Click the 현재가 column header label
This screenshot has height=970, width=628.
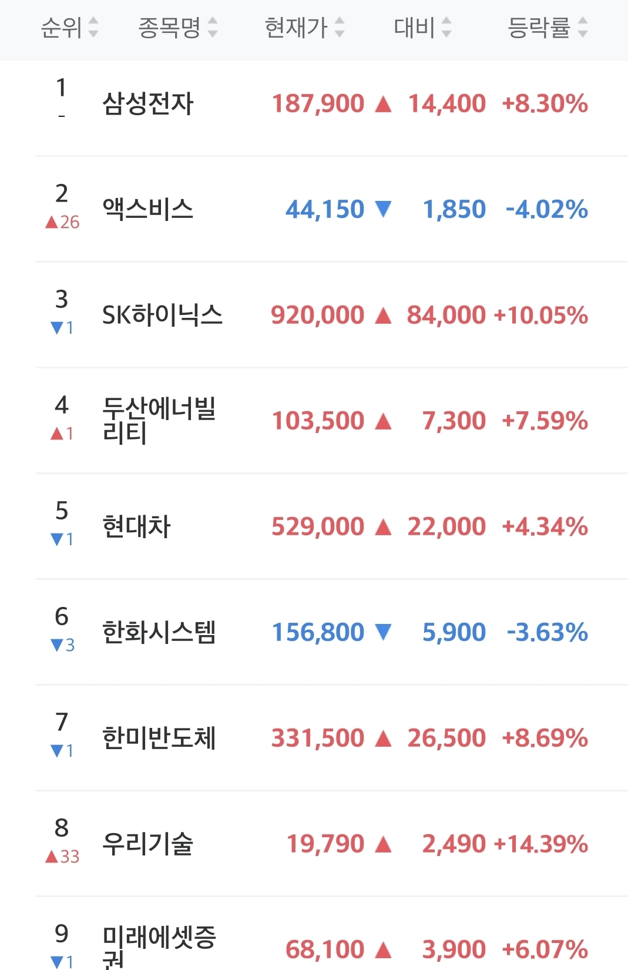tap(295, 27)
